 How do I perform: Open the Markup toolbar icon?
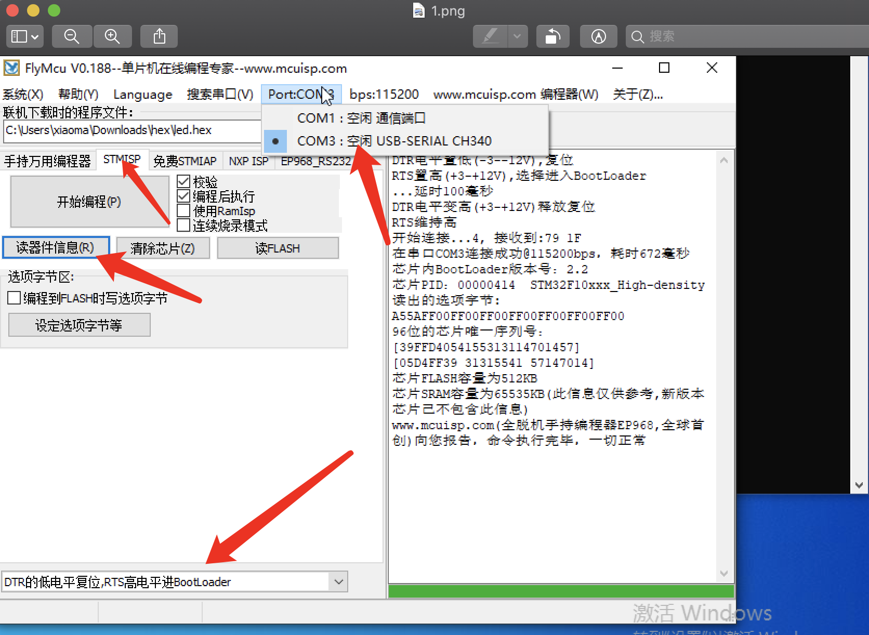point(598,36)
